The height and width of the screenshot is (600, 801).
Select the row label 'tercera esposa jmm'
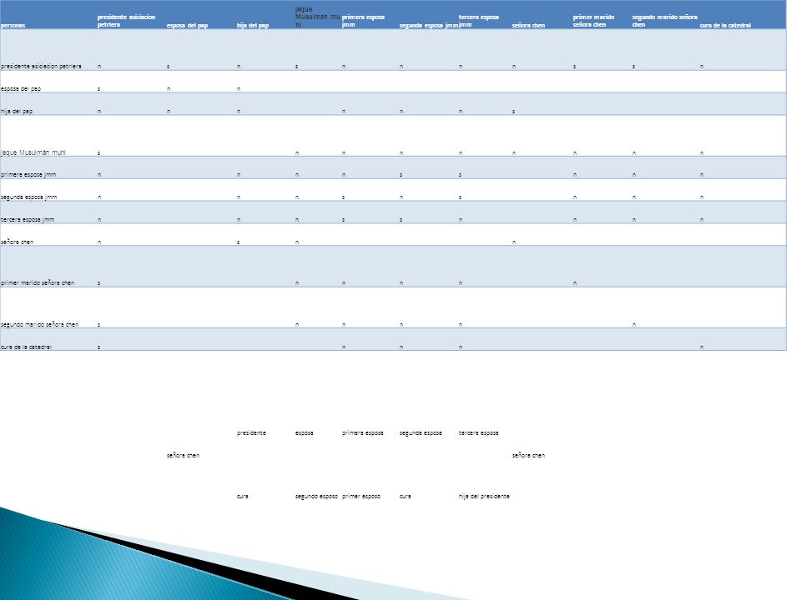(x=27, y=219)
